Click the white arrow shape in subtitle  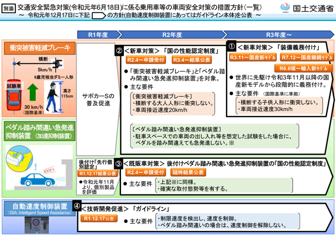[99, 16]
